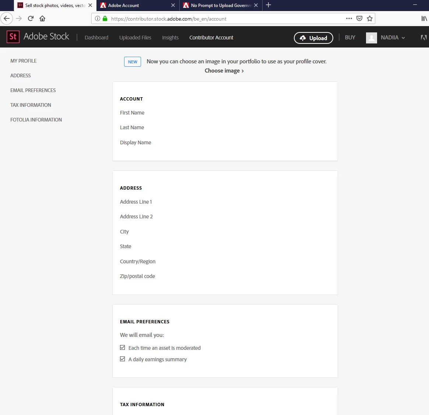
Task: Close the Sell stock photos tab
Action: click(x=90, y=5)
